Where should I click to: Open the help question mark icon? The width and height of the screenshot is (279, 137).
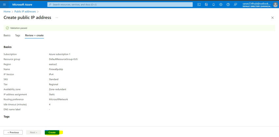tap(228, 5)
